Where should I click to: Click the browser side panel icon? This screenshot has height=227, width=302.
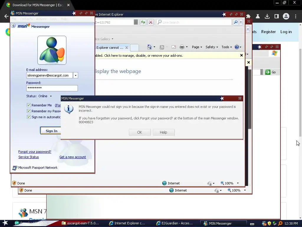pos(277,17)
